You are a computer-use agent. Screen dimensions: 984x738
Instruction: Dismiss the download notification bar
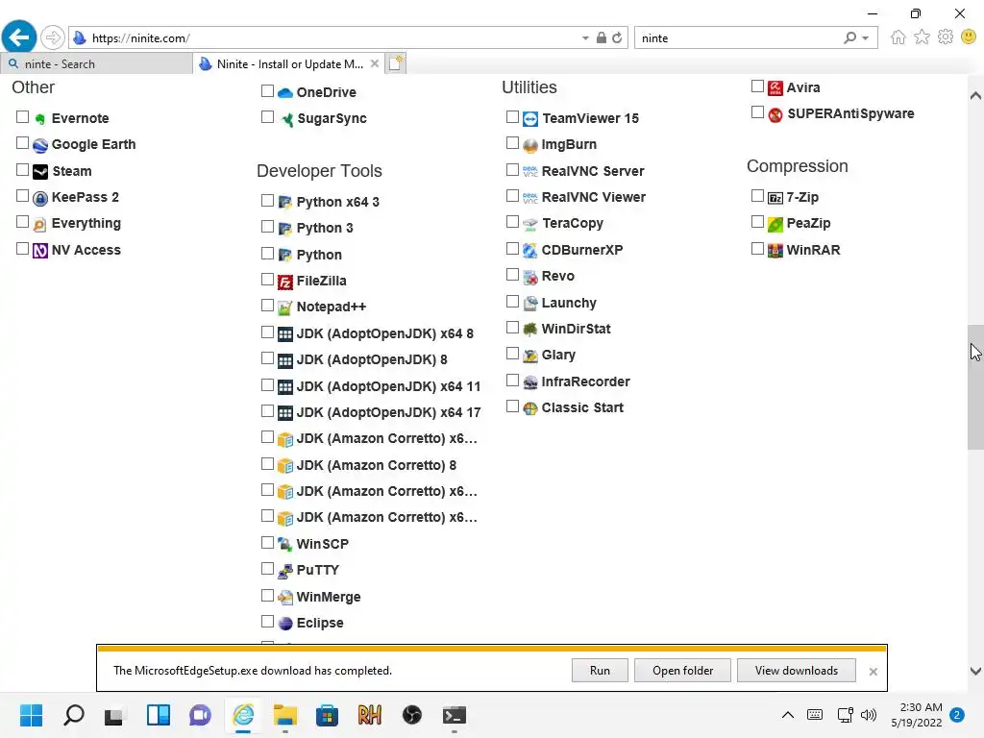point(873,672)
